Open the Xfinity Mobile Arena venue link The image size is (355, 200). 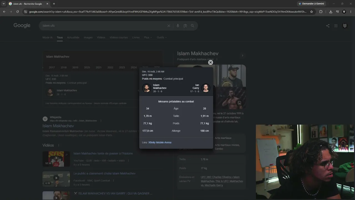(x=160, y=142)
